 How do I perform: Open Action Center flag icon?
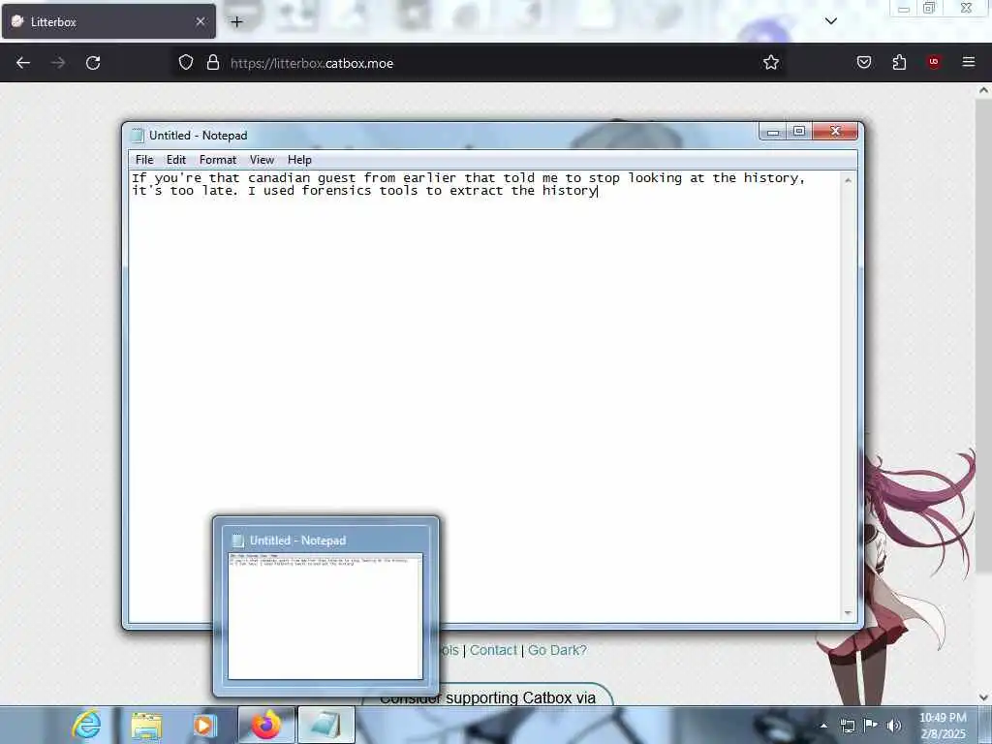[871, 725]
